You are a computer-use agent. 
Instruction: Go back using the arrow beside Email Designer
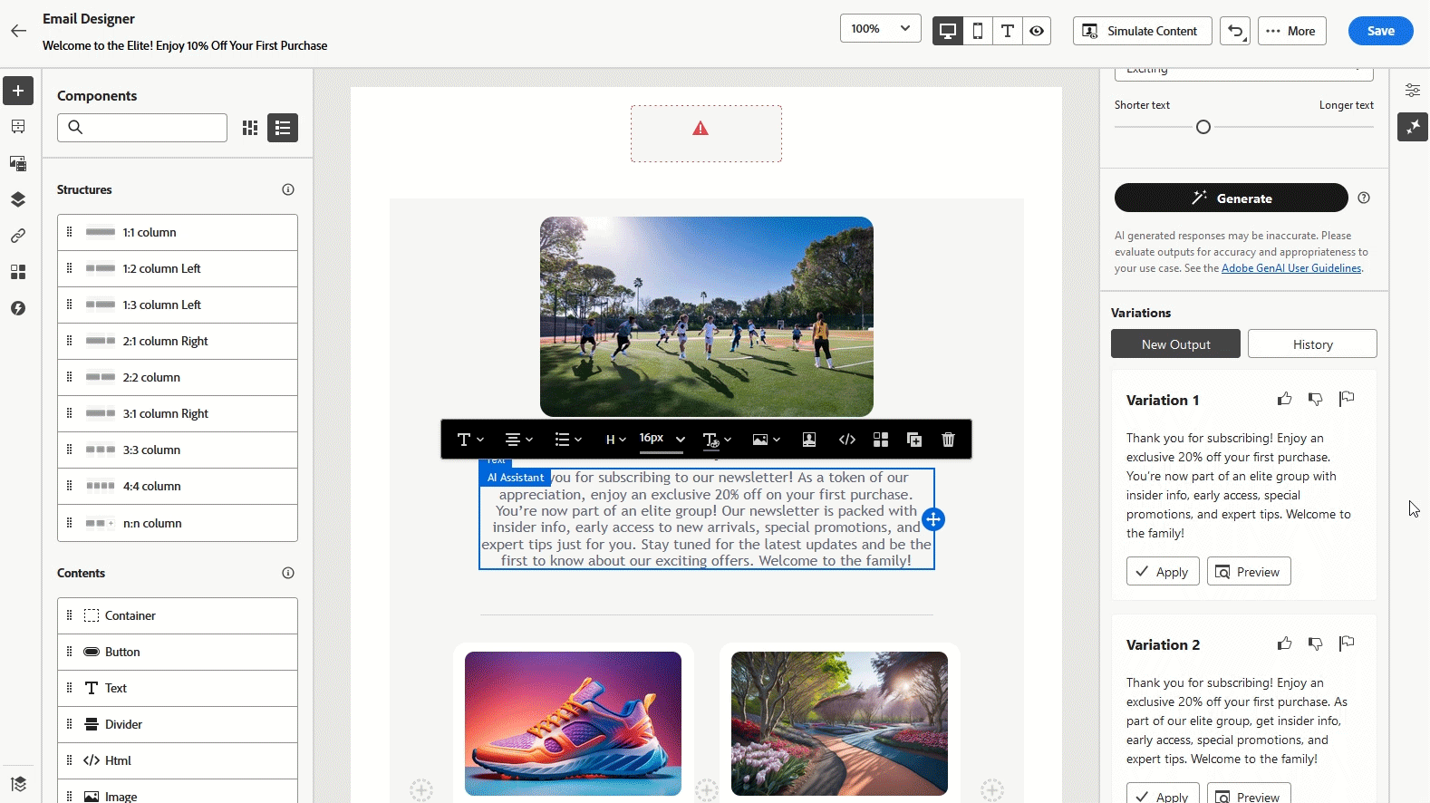coord(19,31)
